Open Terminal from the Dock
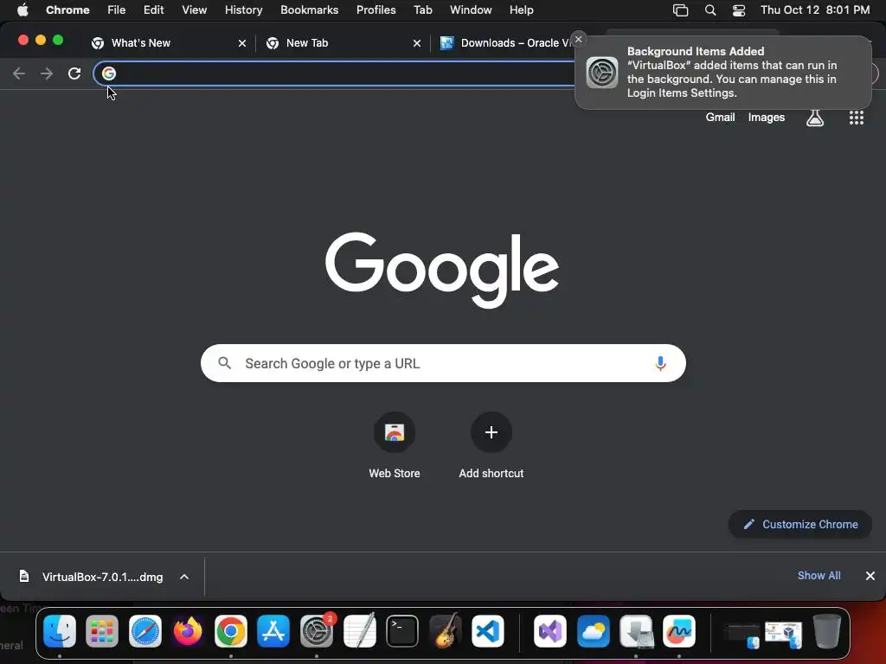 click(x=402, y=630)
